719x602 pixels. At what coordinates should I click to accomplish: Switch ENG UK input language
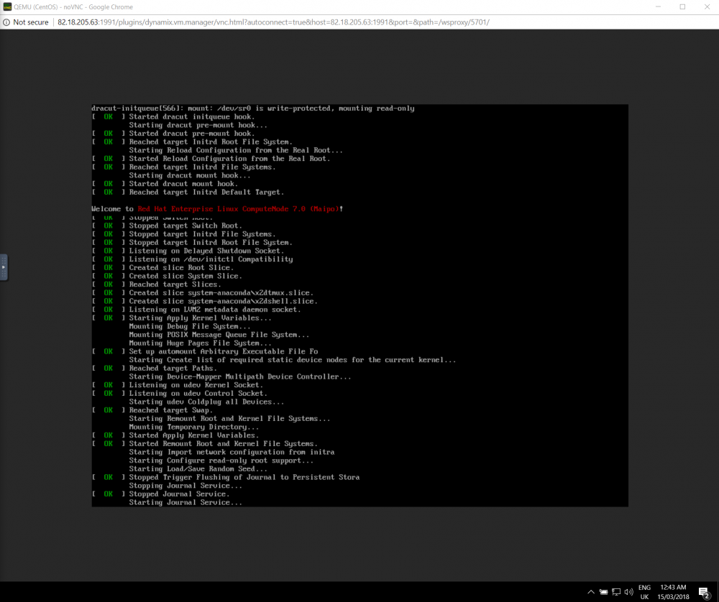pyautogui.click(x=644, y=592)
